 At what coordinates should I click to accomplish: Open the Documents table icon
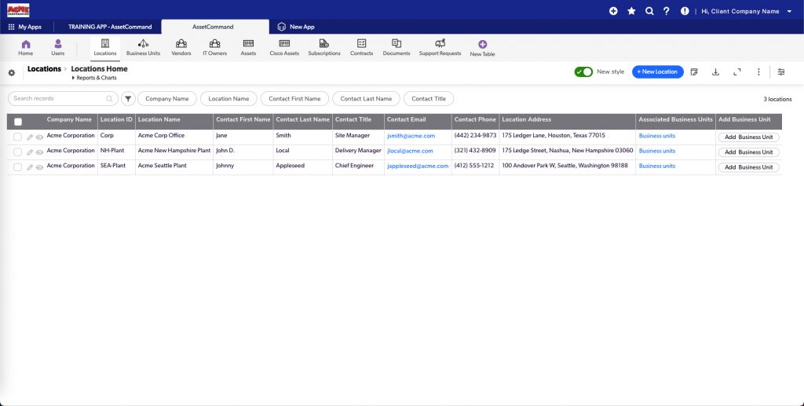397,43
